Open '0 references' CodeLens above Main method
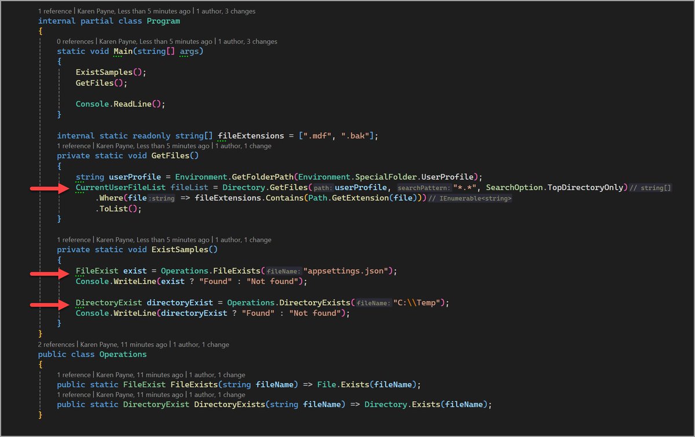Screen dimensions: 695x437 pyautogui.click(x=76, y=42)
